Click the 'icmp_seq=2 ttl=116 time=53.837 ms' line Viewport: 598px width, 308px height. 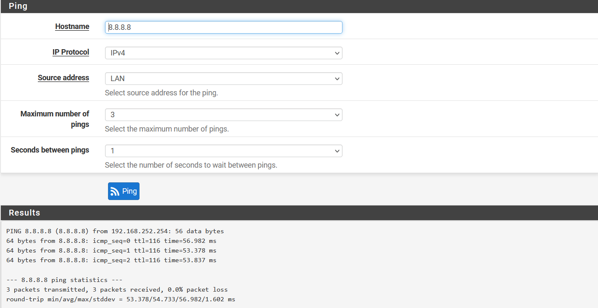(x=111, y=260)
